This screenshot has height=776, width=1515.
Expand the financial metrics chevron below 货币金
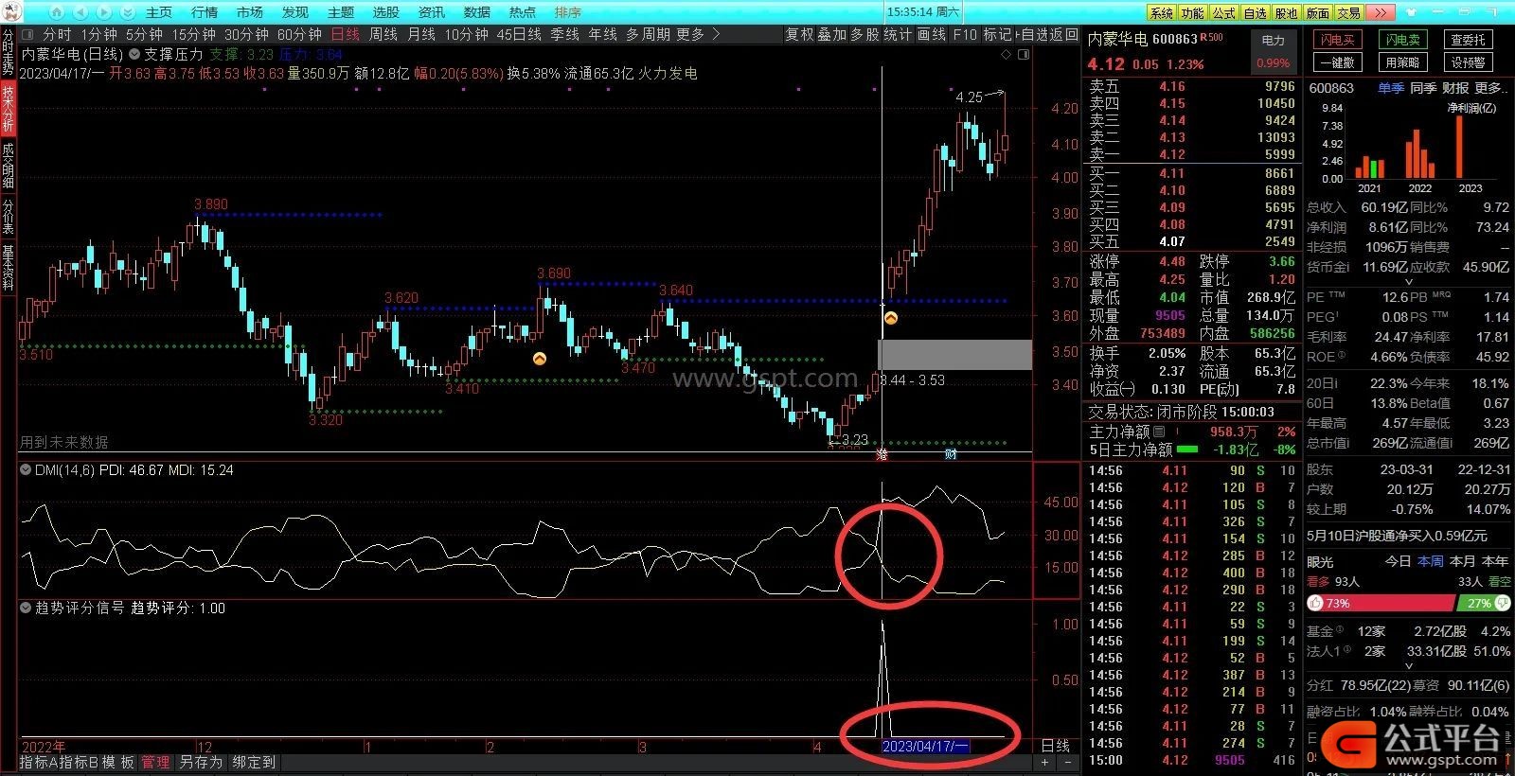[x=1408, y=281]
